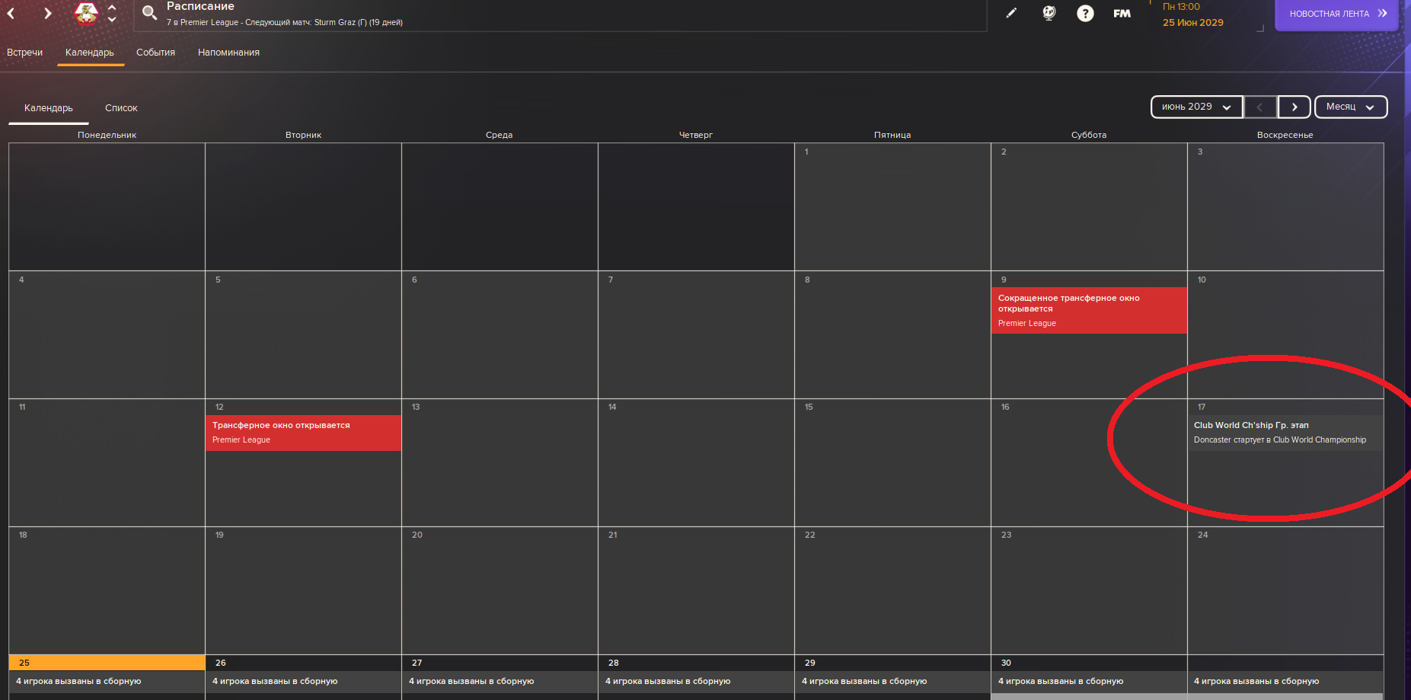Click Doncaster стартует в Club World Championship
Image resolution: width=1411 pixels, height=700 pixels.
tap(1279, 440)
